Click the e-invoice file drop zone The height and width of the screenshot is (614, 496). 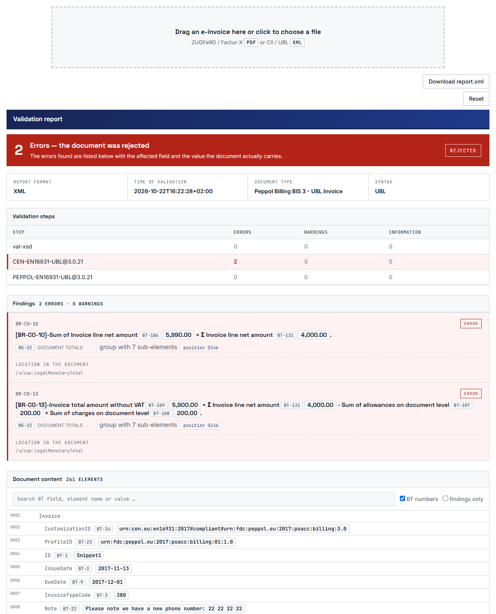click(x=248, y=37)
